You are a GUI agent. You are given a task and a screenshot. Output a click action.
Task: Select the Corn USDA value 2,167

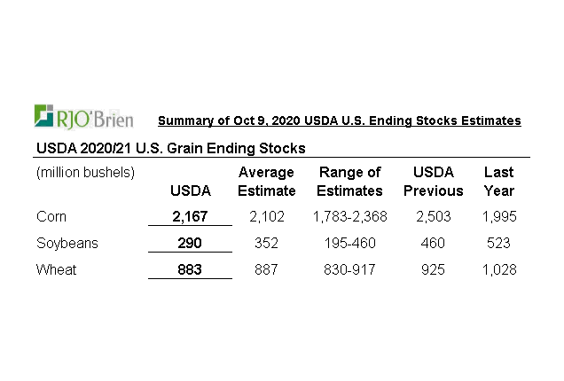click(x=190, y=216)
